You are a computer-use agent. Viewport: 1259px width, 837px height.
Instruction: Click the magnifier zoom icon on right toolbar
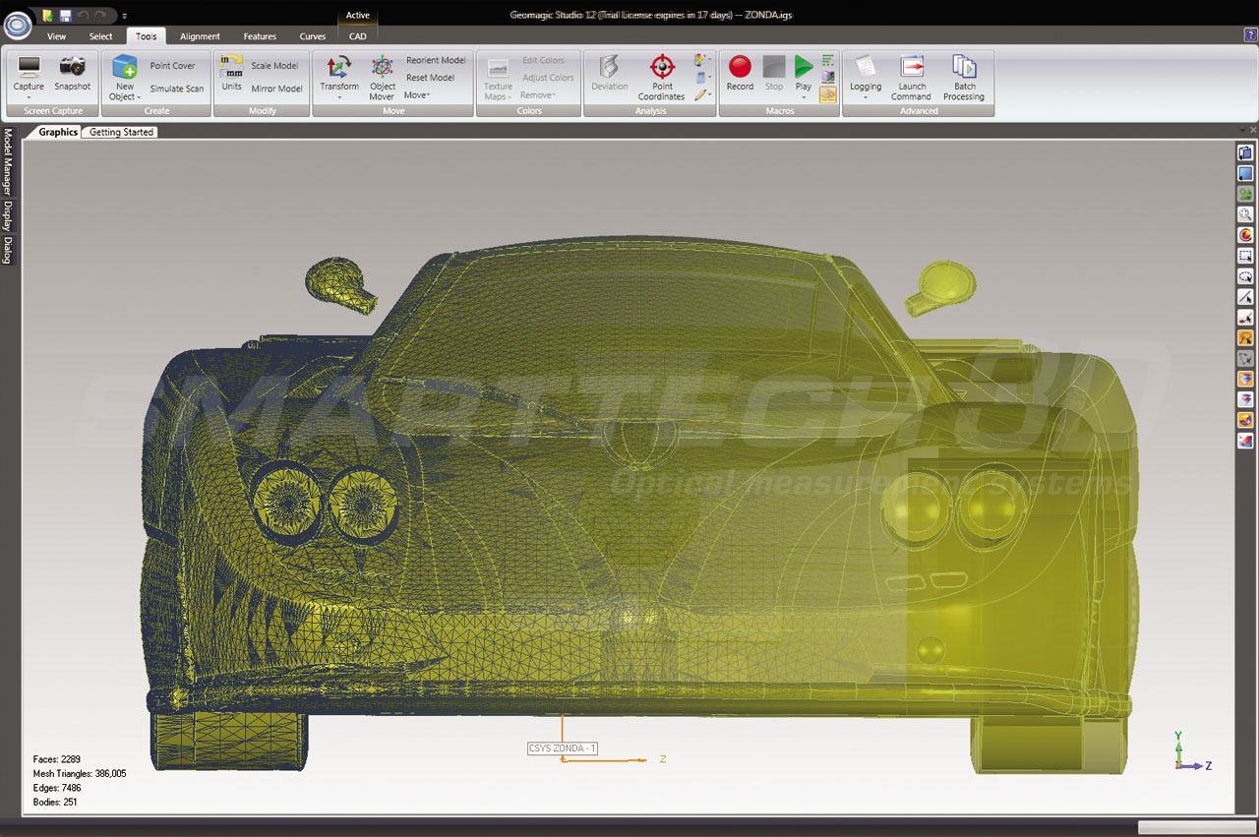(1245, 214)
